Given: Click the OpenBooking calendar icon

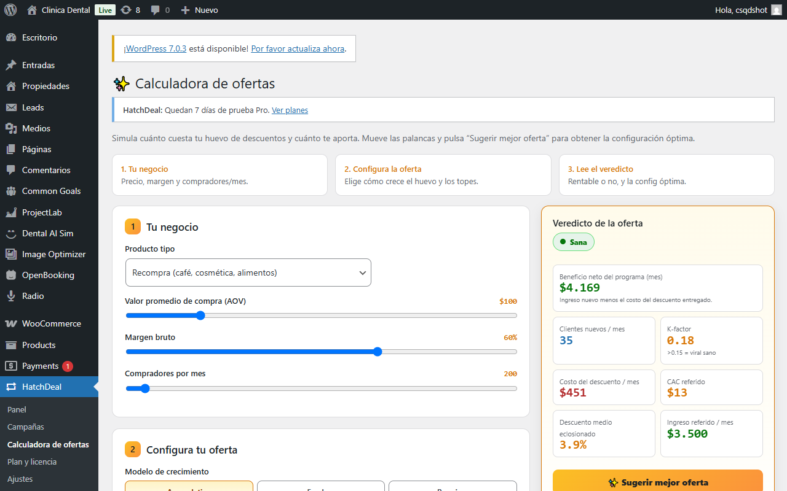Looking at the screenshot, I should click(11, 275).
